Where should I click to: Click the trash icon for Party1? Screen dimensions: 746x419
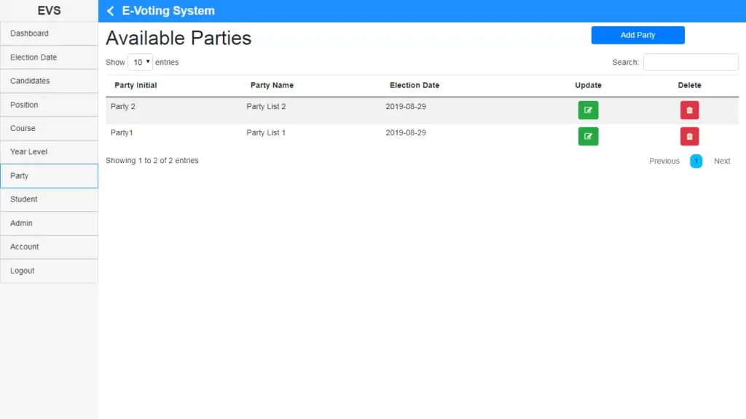(x=689, y=136)
